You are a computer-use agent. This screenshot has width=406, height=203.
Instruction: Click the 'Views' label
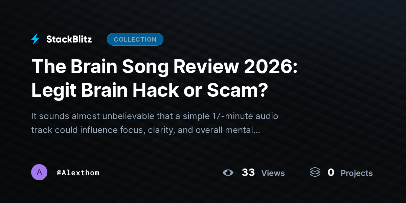pyautogui.click(x=273, y=173)
